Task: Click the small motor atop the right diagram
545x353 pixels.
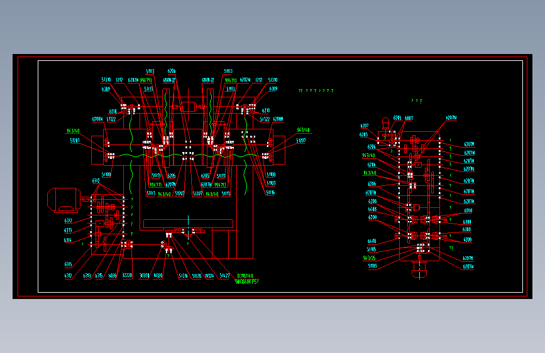Action: tap(385, 123)
